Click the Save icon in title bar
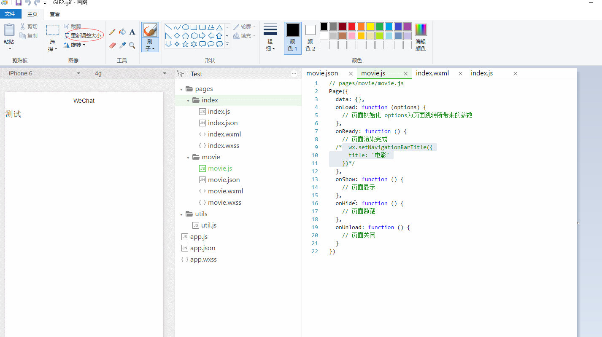This screenshot has height=337, width=602. [18, 3]
